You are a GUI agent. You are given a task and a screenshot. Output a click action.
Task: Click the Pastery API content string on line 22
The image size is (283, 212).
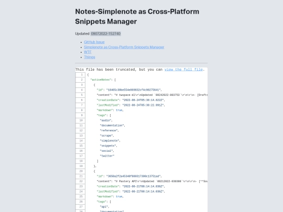click(x=161, y=181)
